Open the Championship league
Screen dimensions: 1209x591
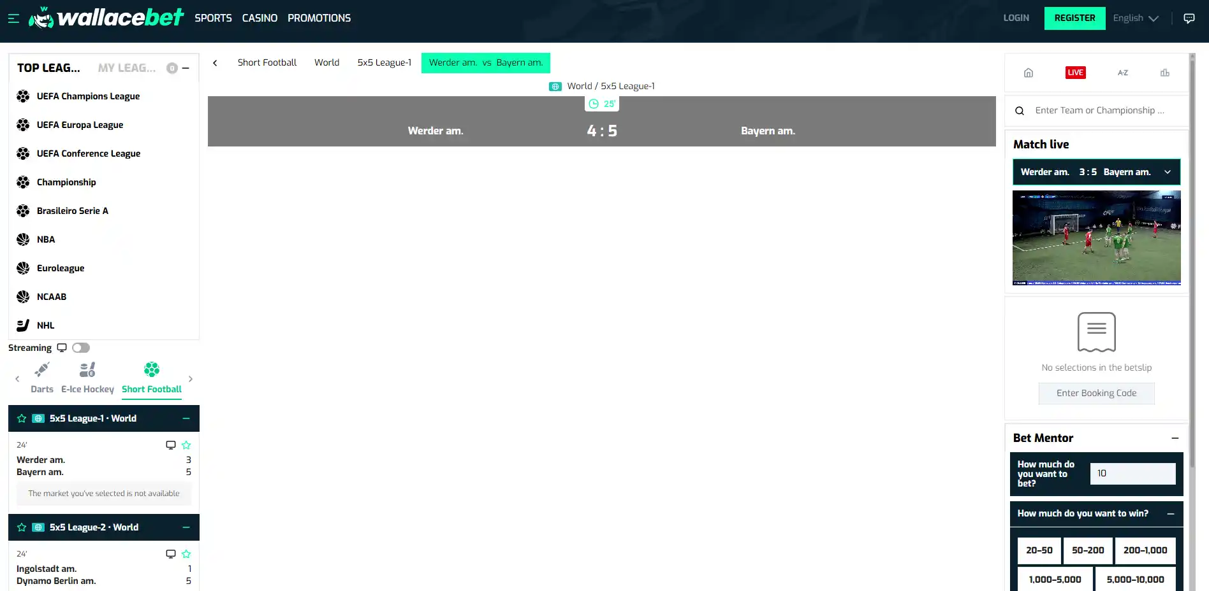66,182
